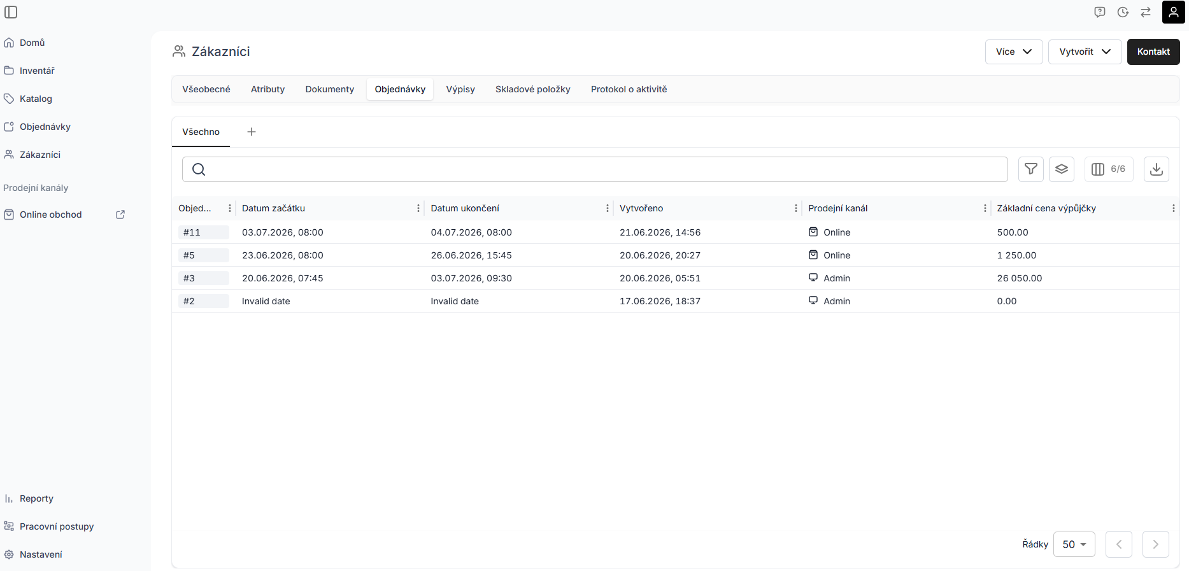
Task: Select the Všechno view tab
Action: point(201,132)
